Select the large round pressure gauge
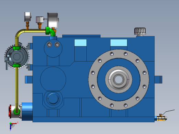179x134 pixels. [53, 20]
